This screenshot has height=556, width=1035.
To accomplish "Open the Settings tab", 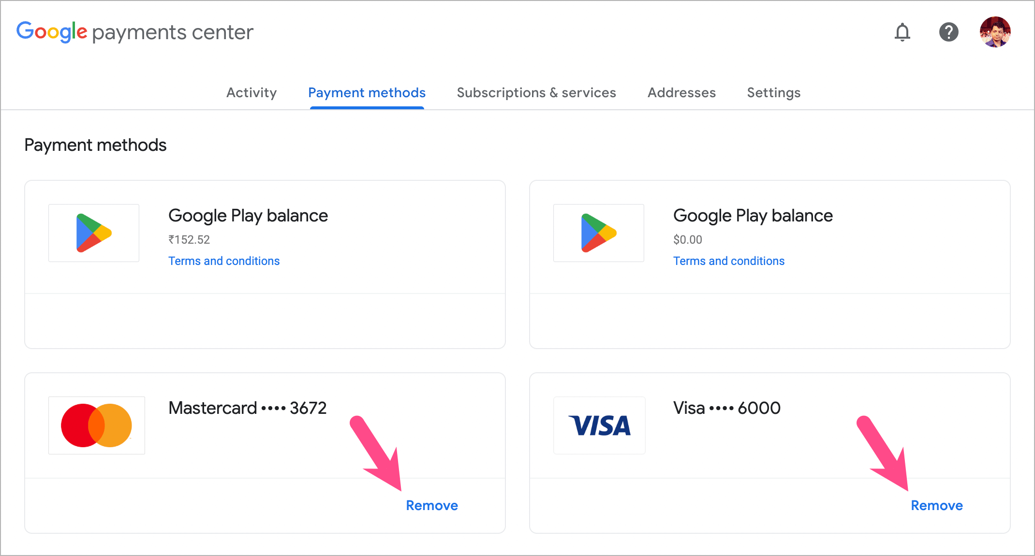I will tap(774, 92).
